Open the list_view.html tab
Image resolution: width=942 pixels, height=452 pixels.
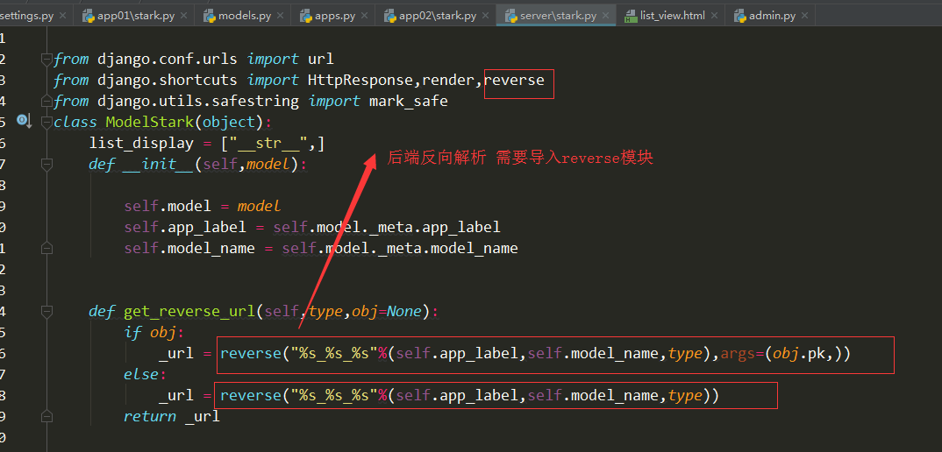coord(672,16)
